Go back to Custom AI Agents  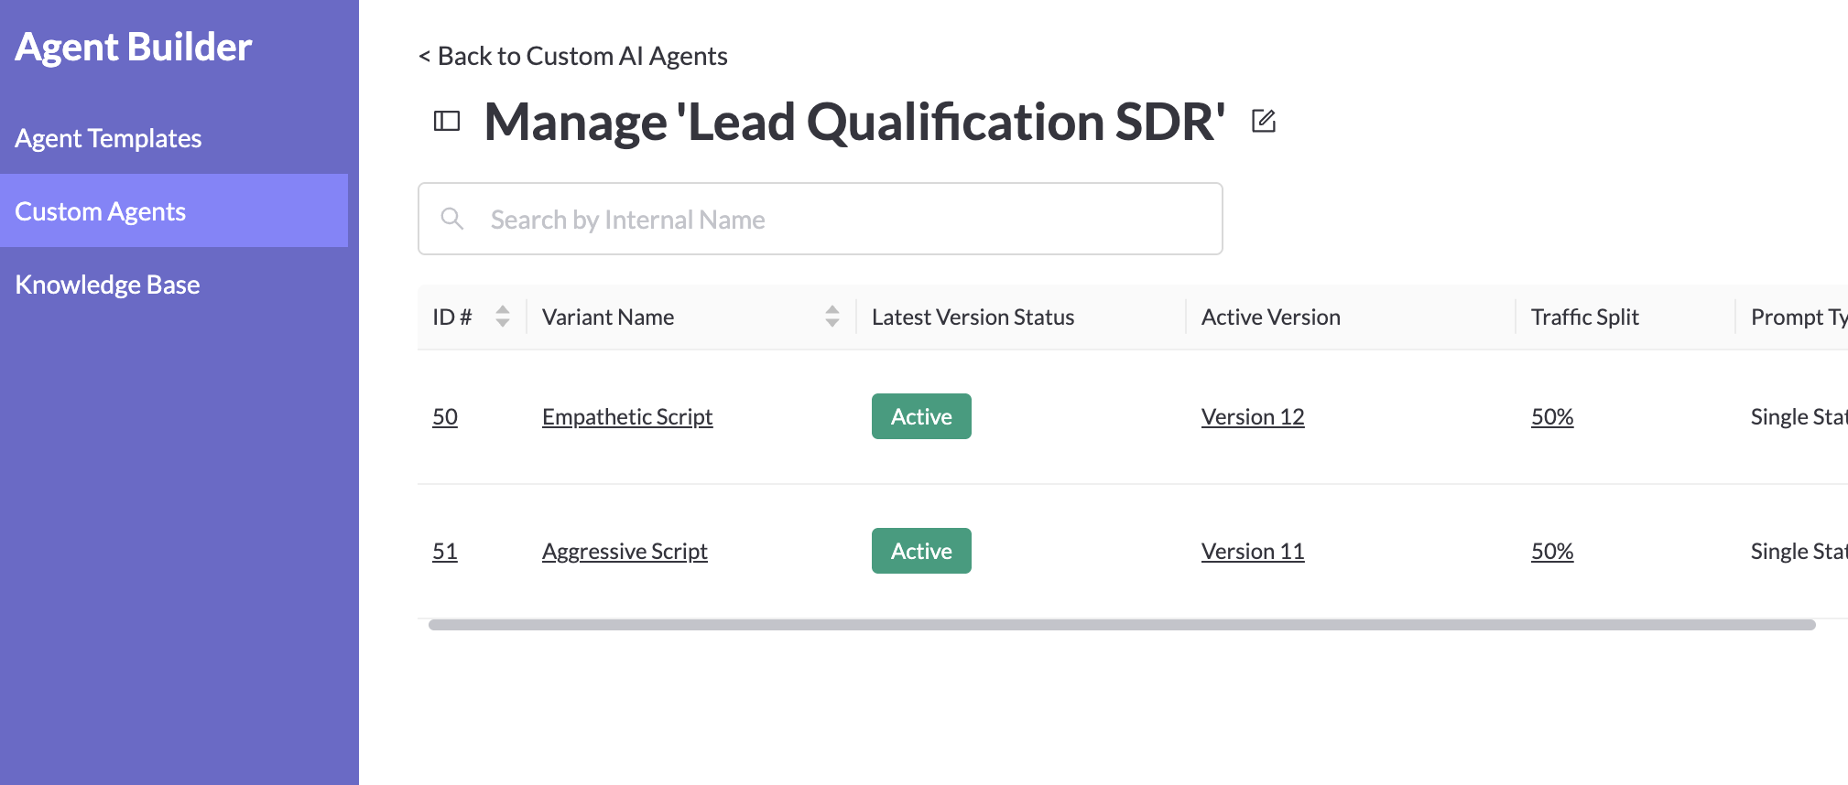(573, 56)
